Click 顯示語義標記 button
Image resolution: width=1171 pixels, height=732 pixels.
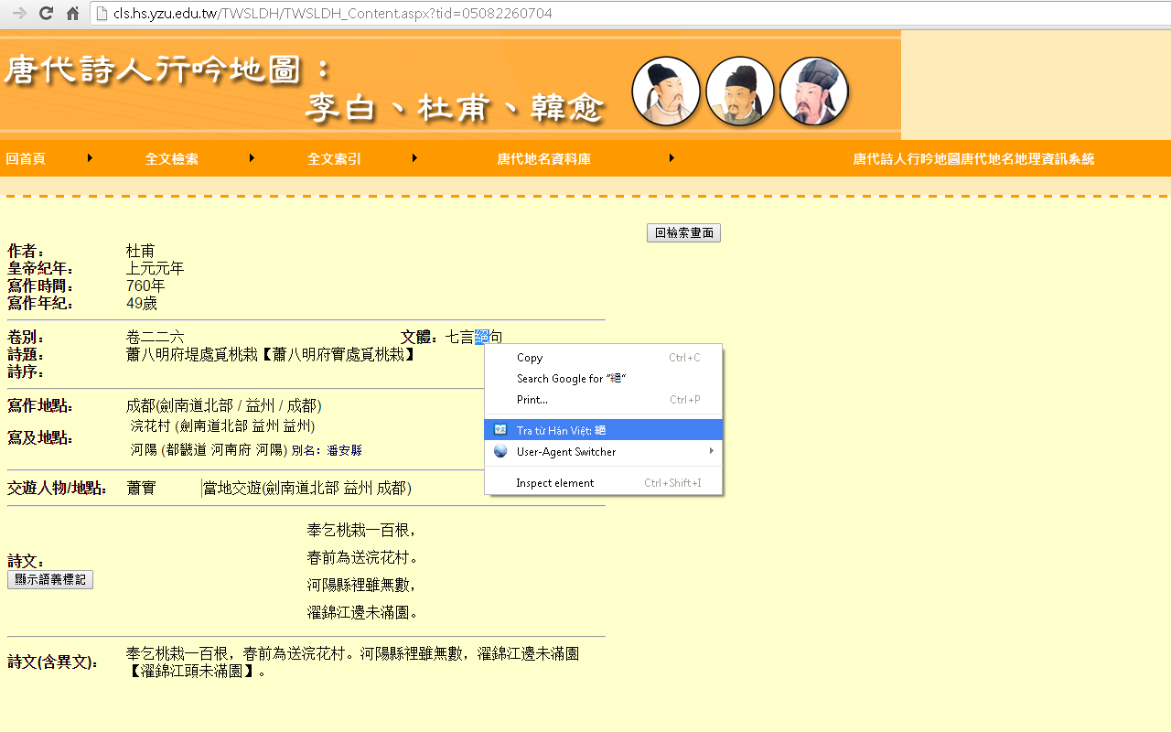50,580
